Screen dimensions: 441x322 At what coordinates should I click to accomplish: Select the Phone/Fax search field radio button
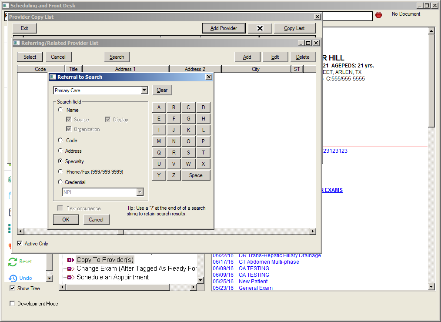[x=60, y=172]
